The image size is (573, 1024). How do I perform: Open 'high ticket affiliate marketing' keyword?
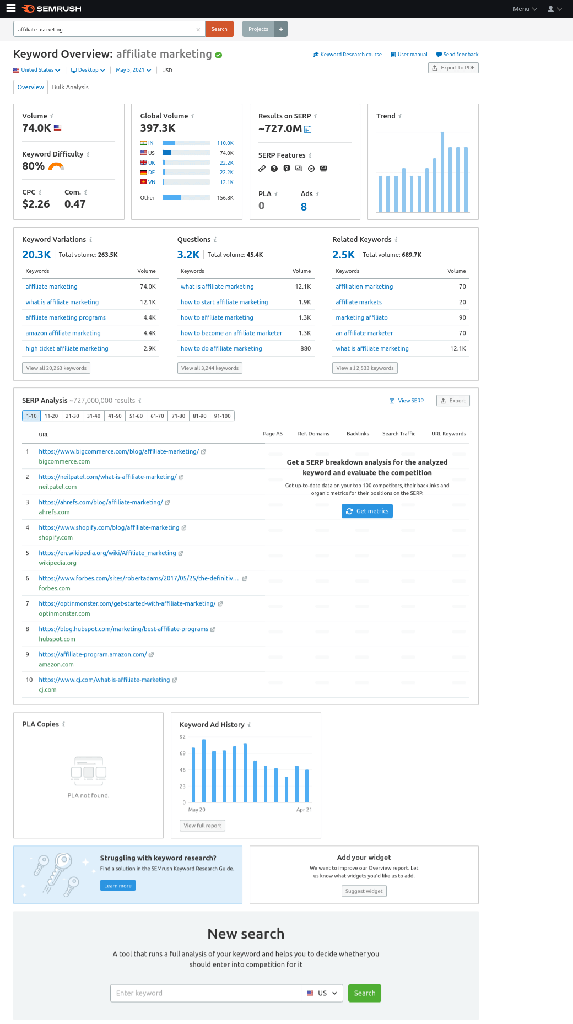tap(67, 349)
